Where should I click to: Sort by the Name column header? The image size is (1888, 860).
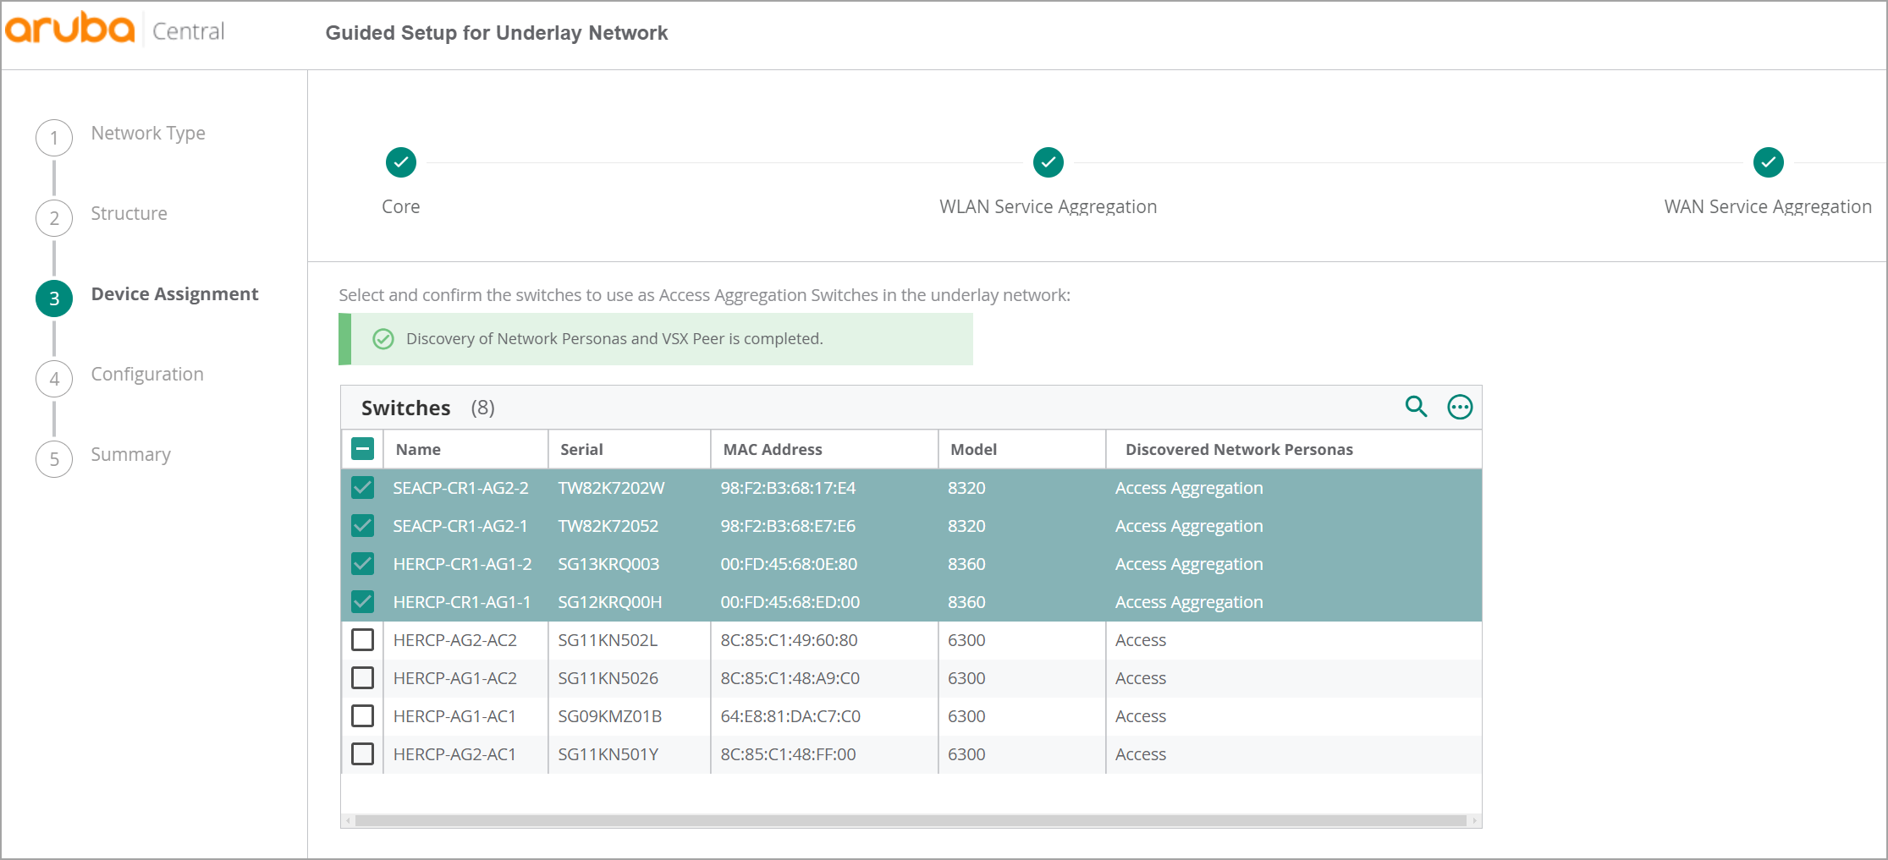click(418, 450)
